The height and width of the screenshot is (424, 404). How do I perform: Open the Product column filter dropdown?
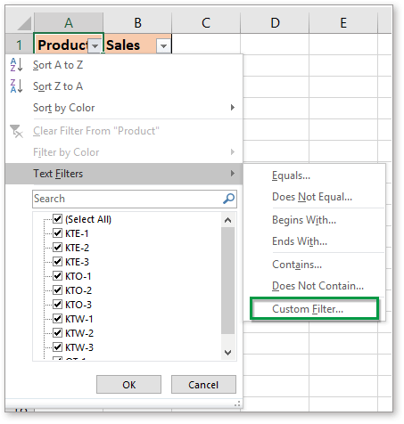click(95, 46)
